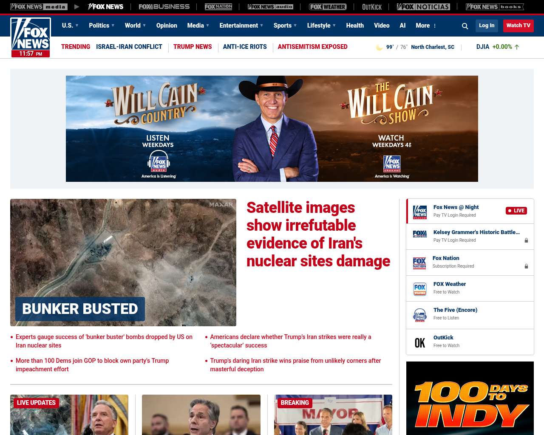Go to the Health section
Viewport: 544px width, 435px height.
355,25
